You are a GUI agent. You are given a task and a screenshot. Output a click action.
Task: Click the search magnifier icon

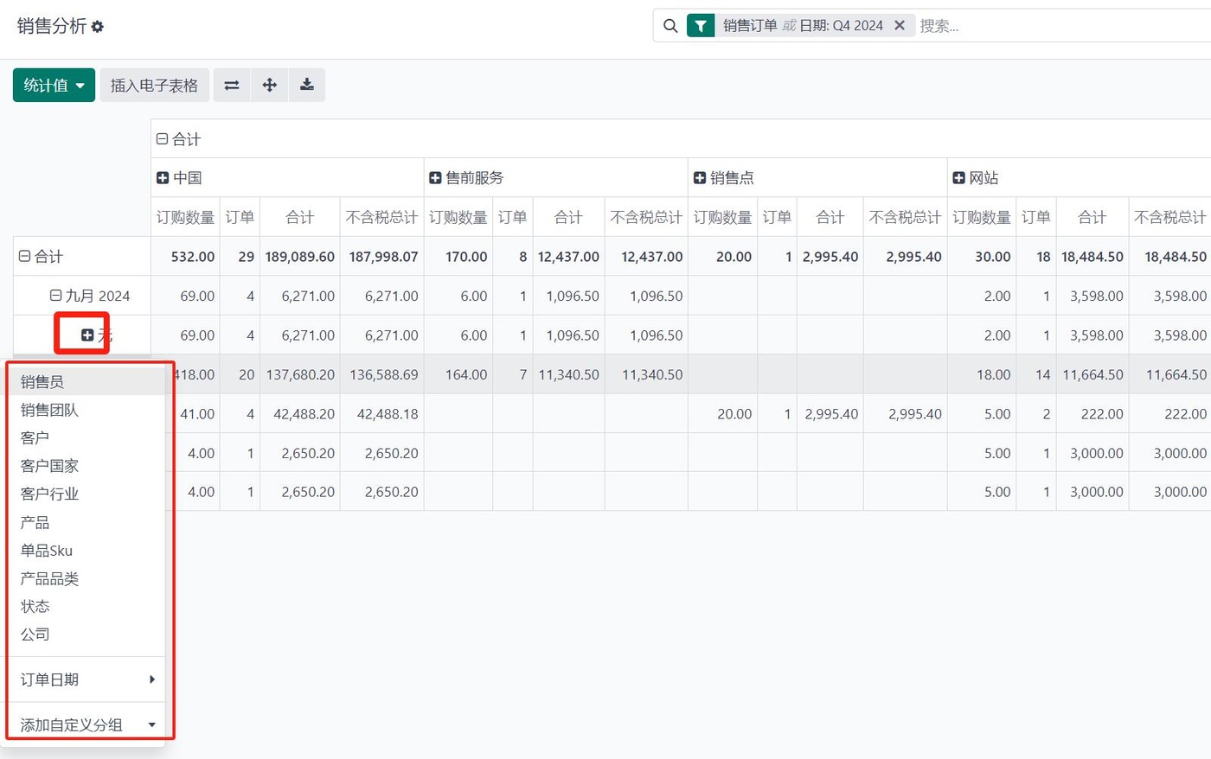click(x=670, y=26)
